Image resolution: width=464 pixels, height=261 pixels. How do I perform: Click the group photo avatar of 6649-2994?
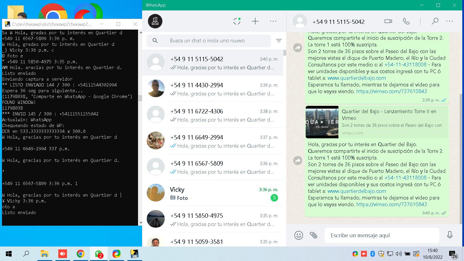pos(156,140)
